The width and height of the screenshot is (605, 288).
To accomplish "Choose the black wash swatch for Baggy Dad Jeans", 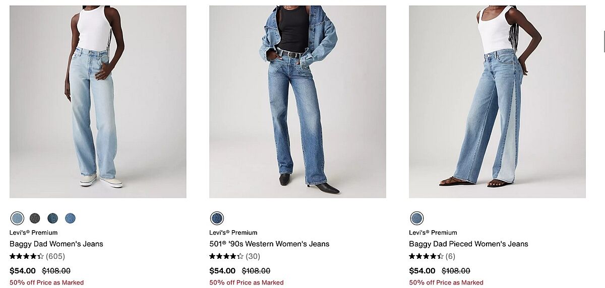I will [35, 218].
